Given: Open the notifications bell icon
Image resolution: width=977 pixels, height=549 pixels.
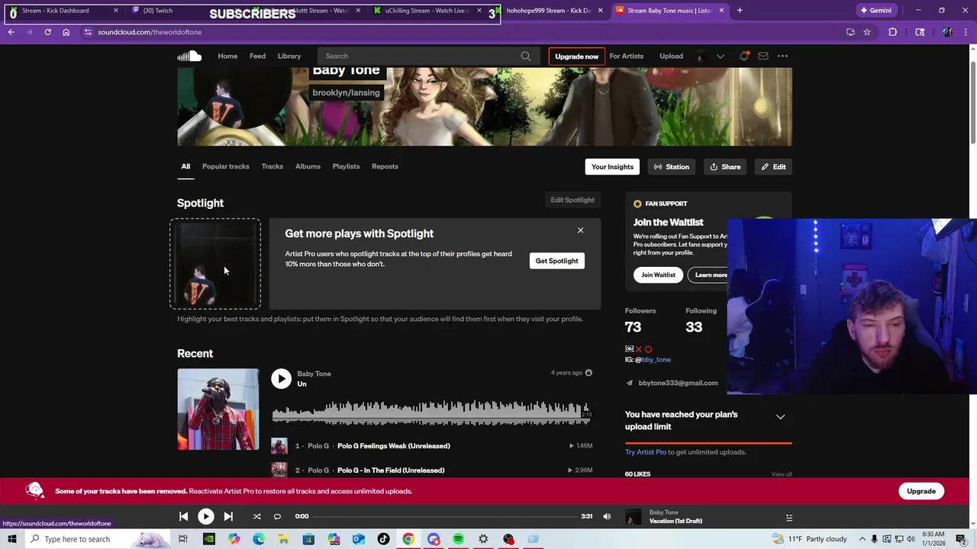Looking at the screenshot, I should point(743,56).
